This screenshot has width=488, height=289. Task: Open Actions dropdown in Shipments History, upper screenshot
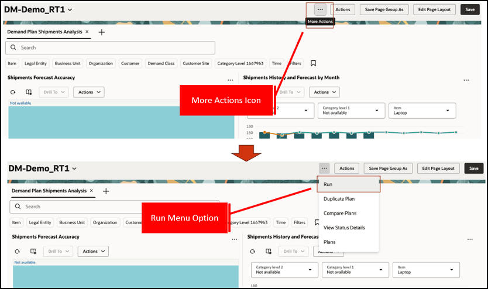[x=324, y=92]
